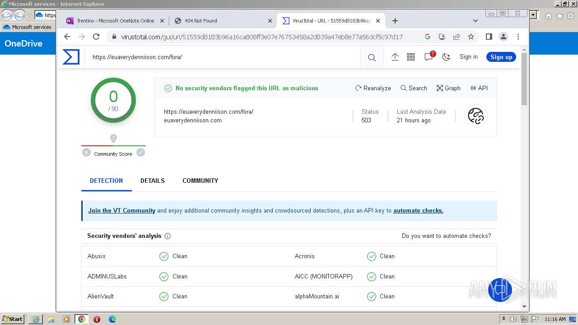Click Chrome back arrow
Viewport: 578px width, 325px height.
(67, 37)
